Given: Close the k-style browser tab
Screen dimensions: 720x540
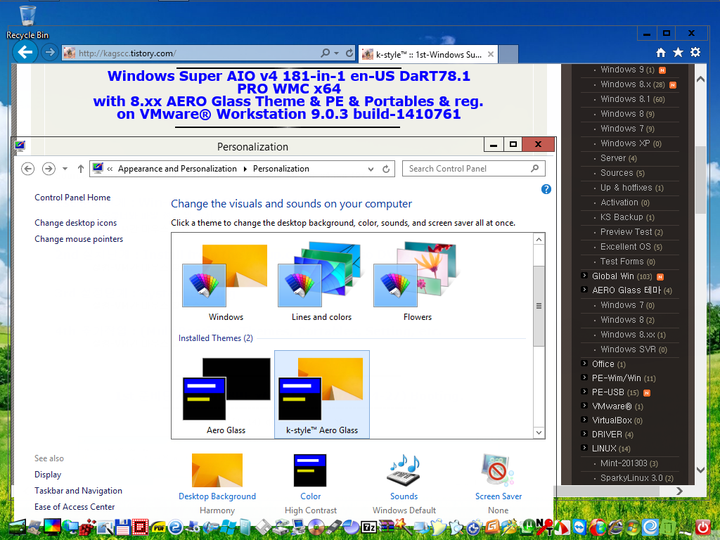Looking at the screenshot, I should (x=490, y=54).
